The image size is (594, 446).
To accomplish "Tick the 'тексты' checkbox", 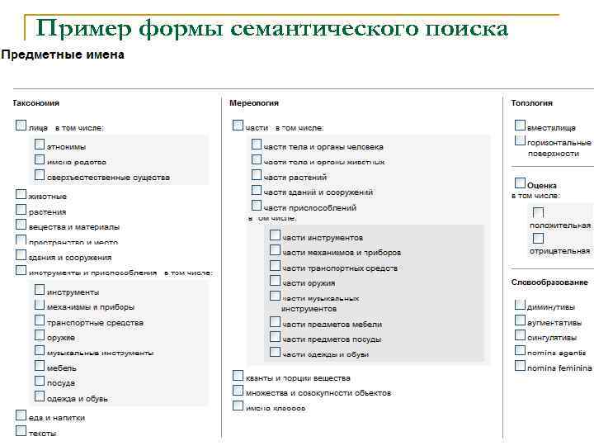I will click(x=21, y=431).
